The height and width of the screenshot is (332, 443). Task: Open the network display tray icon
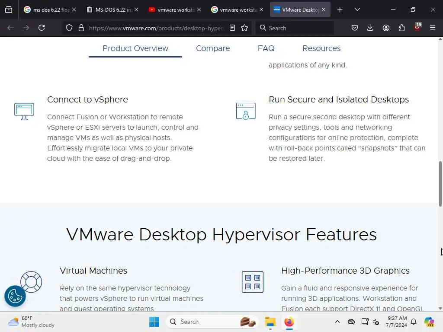[x=365, y=322]
